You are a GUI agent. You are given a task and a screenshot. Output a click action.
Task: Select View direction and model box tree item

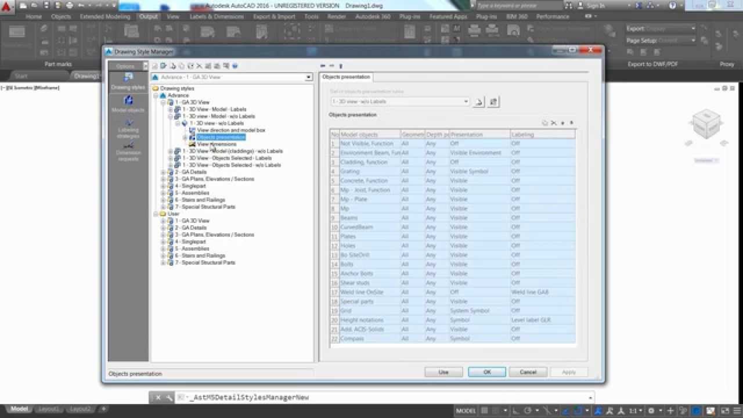point(231,130)
